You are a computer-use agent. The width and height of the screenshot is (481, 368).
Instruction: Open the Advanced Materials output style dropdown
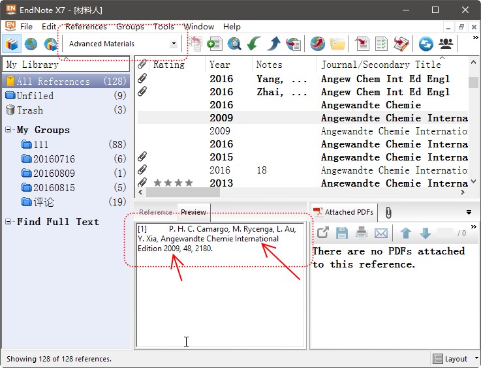click(174, 44)
